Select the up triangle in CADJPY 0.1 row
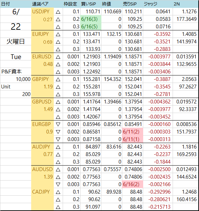199x211 pixels. pyautogui.click(x=58, y=192)
